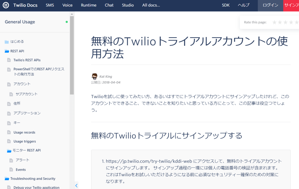
Task: Click the document icon beside 住所
Action: tap(9, 104)
